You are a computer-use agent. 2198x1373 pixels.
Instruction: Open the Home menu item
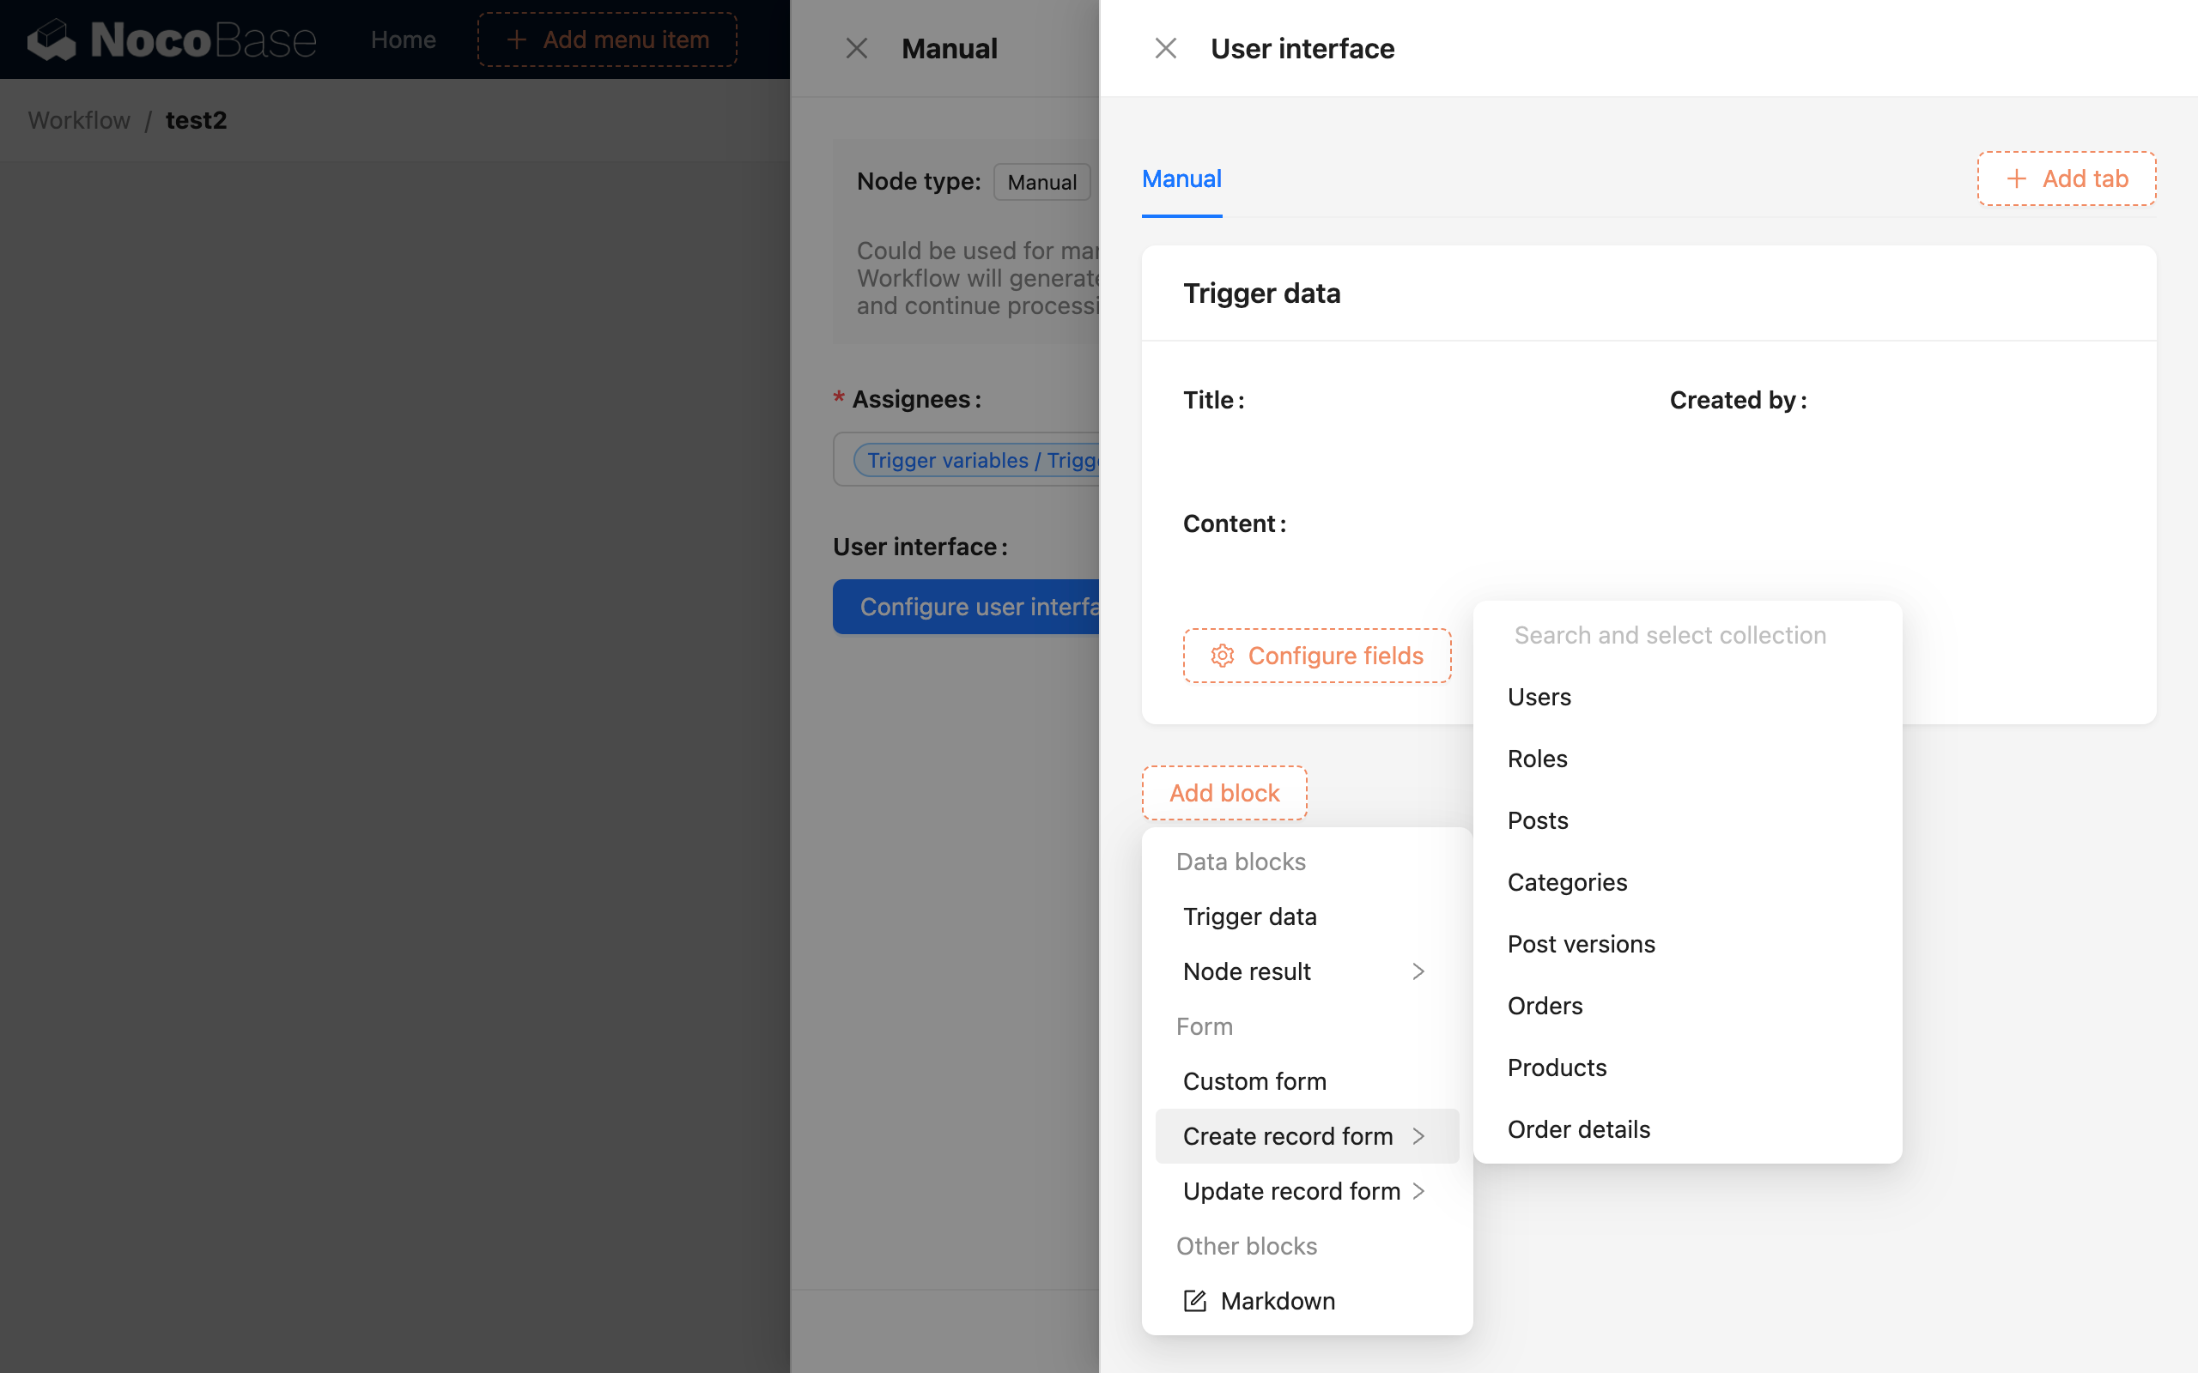click(x=403, y=39)
